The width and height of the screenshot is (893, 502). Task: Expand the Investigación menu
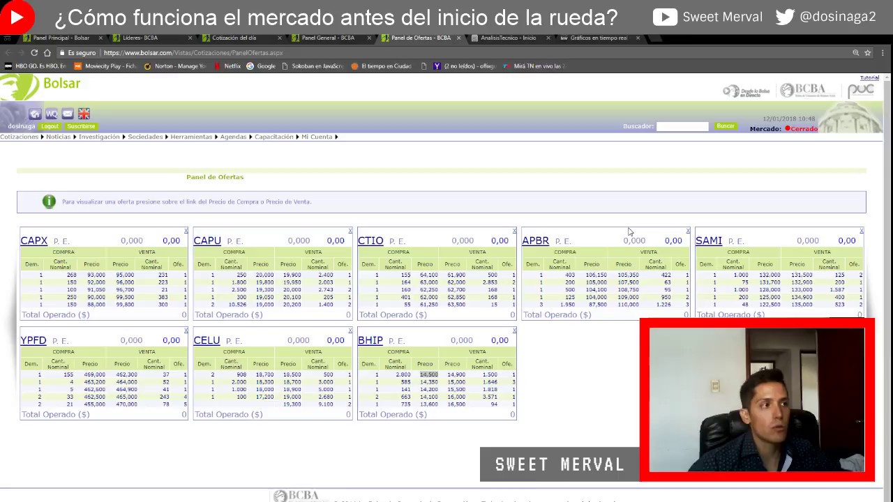click(101, 137)
